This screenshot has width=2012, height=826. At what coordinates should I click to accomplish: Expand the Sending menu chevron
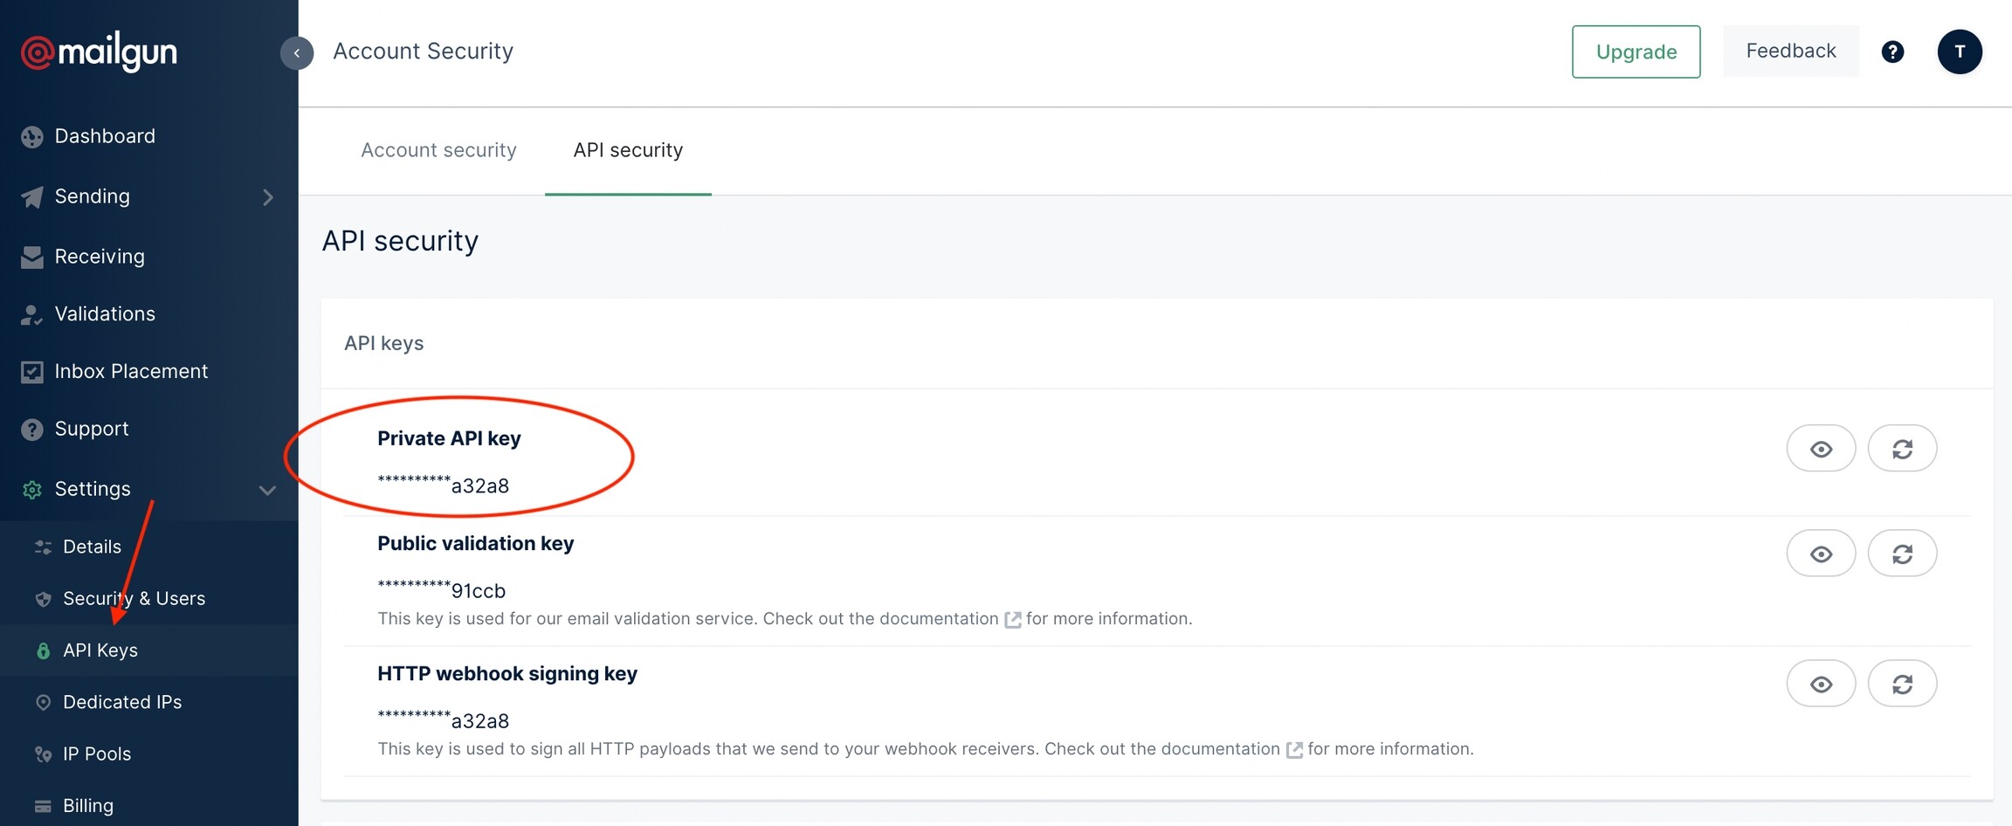[x=268, y=197]
